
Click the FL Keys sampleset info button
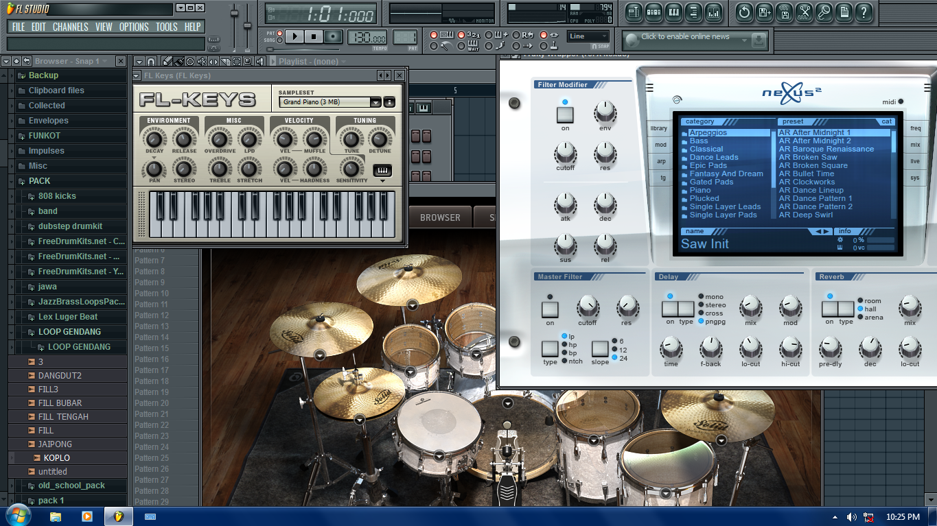(x=389, y=102)
